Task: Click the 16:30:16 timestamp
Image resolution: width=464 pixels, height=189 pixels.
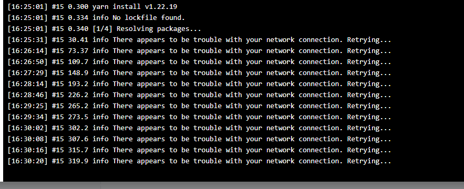Action: point(27,150)
